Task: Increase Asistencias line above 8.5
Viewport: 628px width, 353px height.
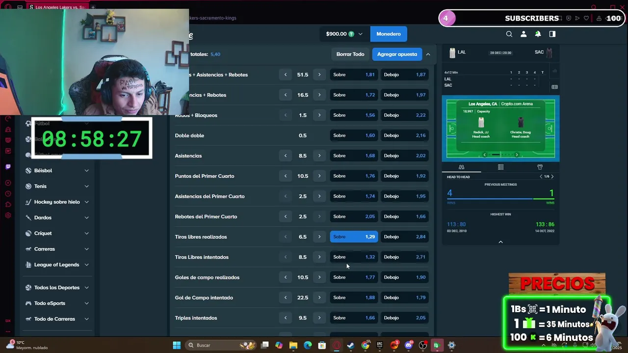Action: [319, 156]
